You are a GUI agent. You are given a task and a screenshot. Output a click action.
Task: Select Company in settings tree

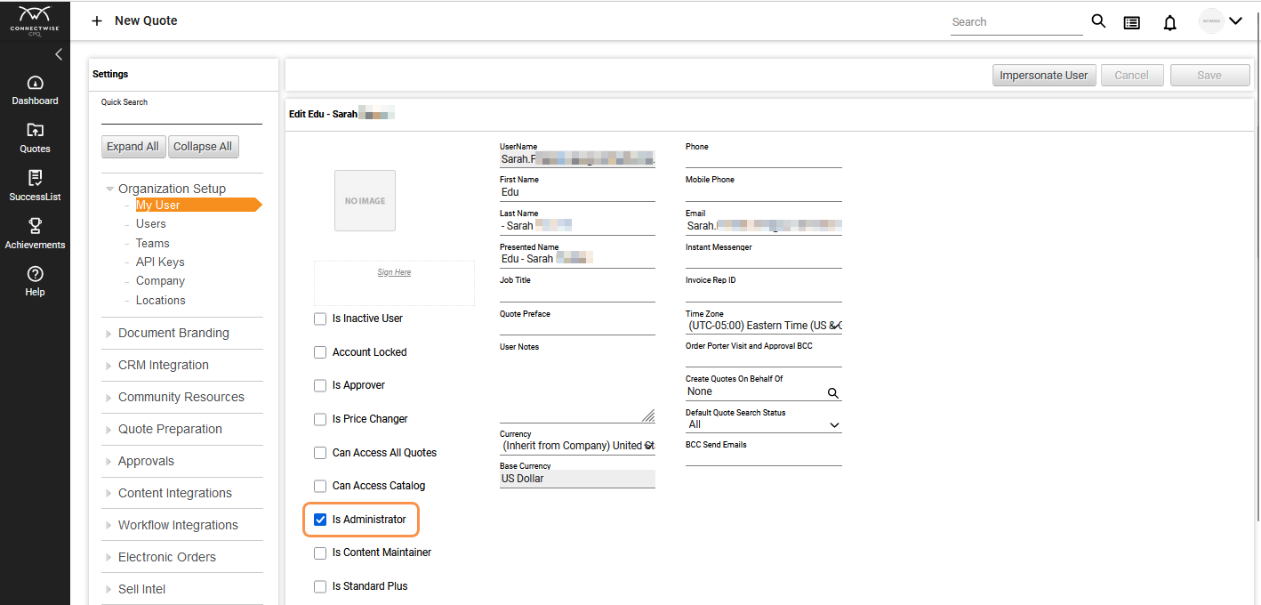tap(160, 281)
